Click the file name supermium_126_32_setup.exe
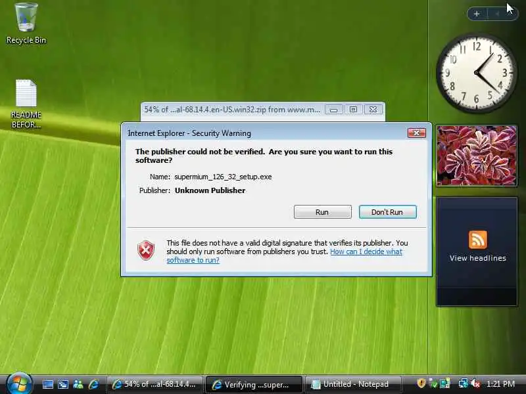 pyautogui.click(x=223, y=177)
